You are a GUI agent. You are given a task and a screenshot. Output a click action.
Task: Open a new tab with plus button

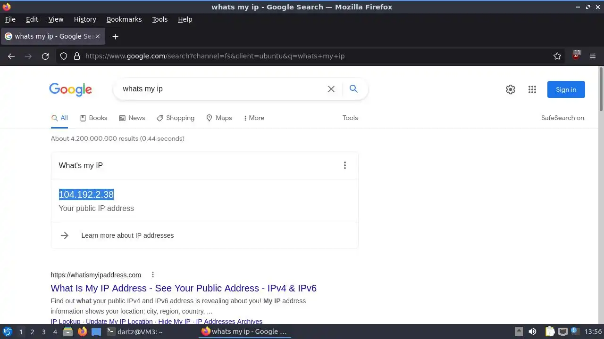[115, 36]
